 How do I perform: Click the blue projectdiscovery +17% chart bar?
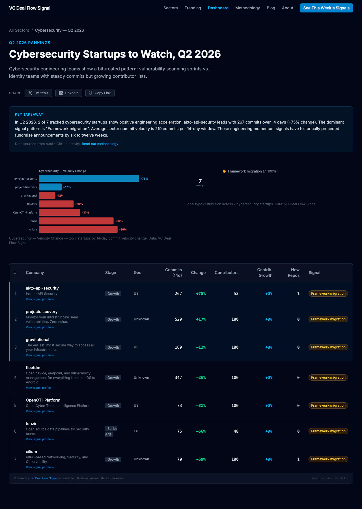tap(50, 187)
